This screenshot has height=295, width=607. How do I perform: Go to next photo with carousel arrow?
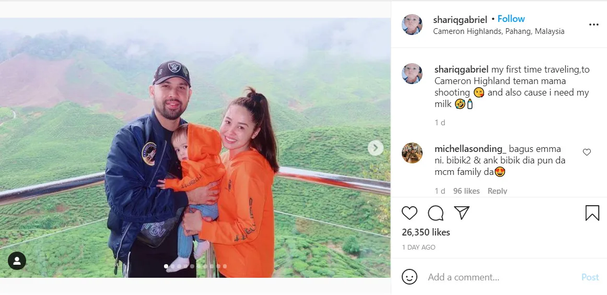click(x=376, y=148)
